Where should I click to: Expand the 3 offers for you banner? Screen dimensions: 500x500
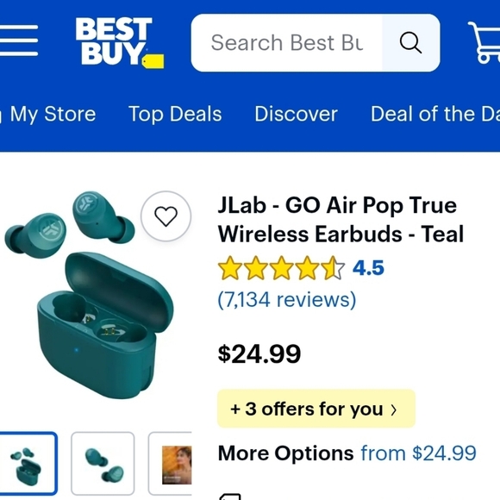click(316, 409)
